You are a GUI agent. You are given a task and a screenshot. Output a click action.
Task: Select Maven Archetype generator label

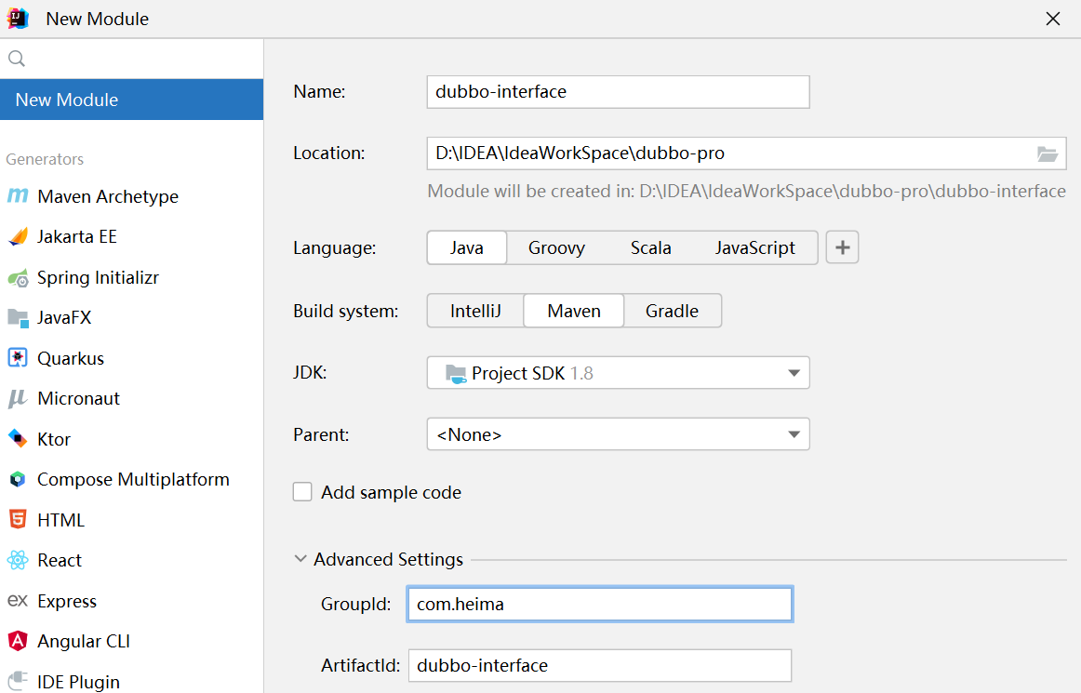coord(108,196)
